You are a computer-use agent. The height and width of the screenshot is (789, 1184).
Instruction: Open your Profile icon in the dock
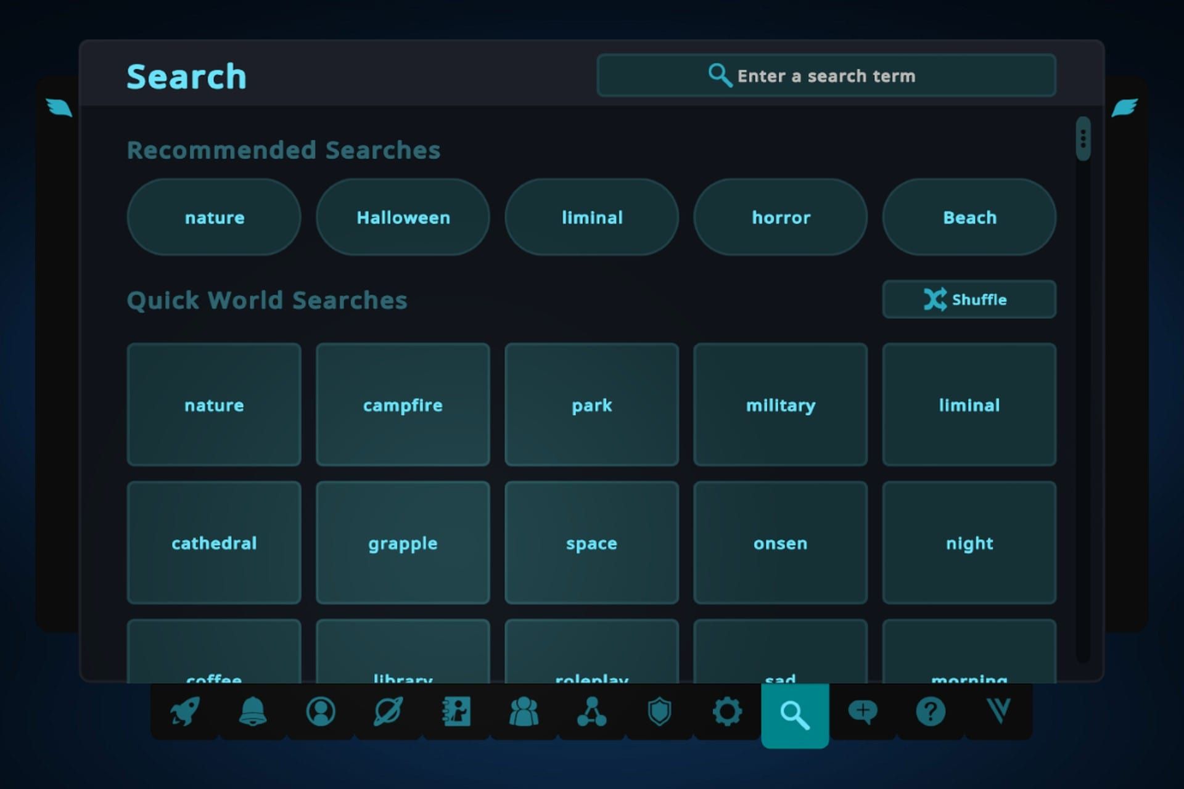(x=321, y=712)
